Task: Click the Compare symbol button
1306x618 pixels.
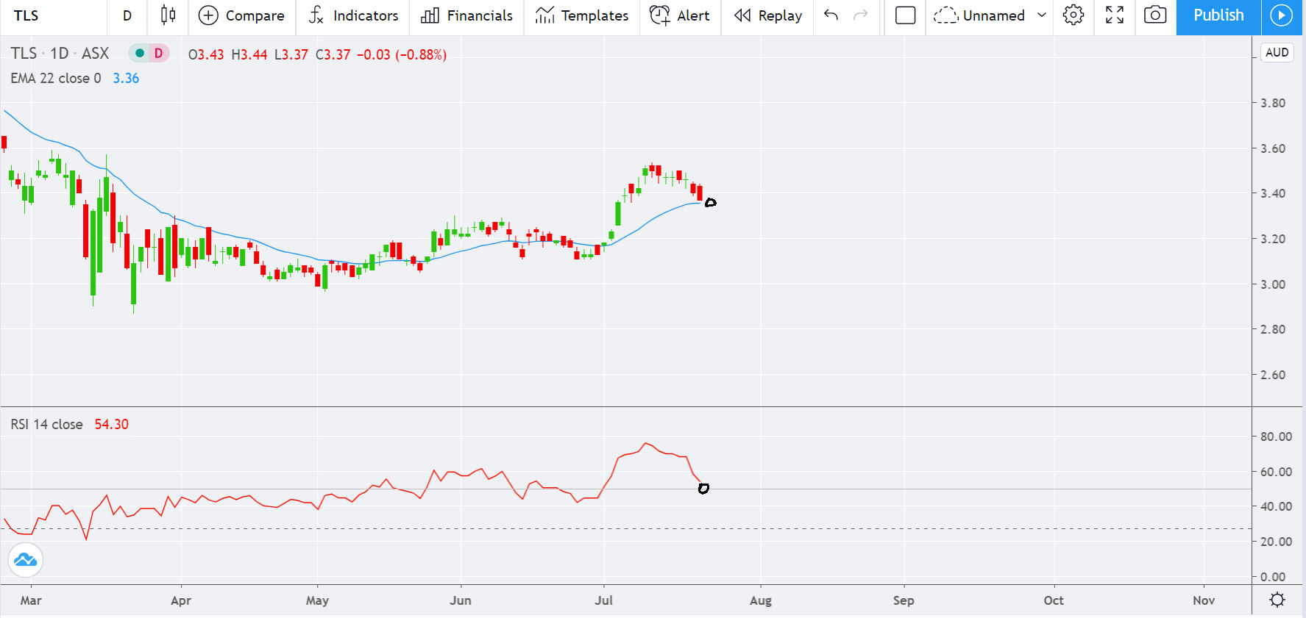Action: (x=242, y=15)
